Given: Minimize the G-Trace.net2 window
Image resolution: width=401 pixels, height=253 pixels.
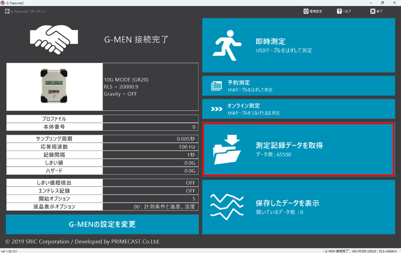Looking at the screenshot, I should [371, 3].
